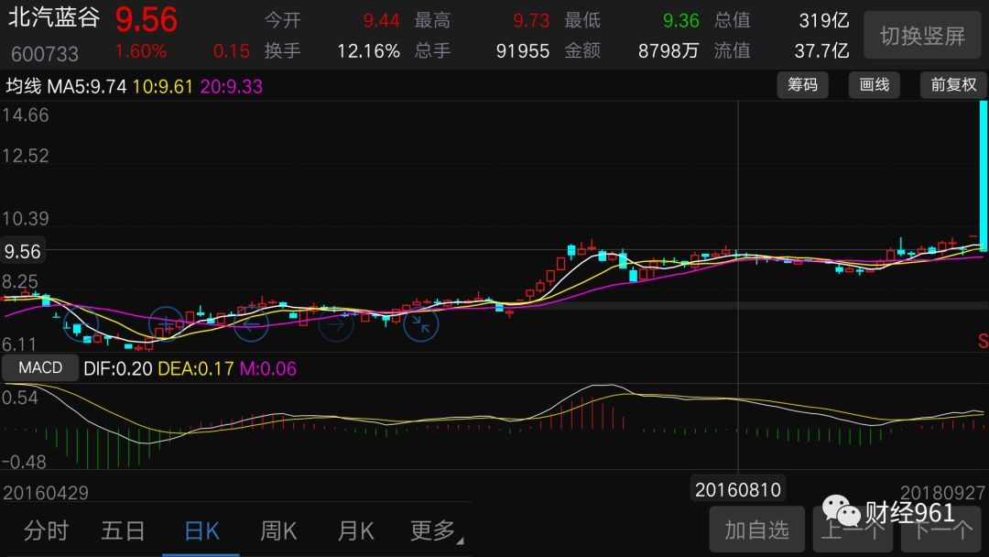Click the 今开 opening price 9.44
The image size is (989, 557).
[x=381, y=20]
